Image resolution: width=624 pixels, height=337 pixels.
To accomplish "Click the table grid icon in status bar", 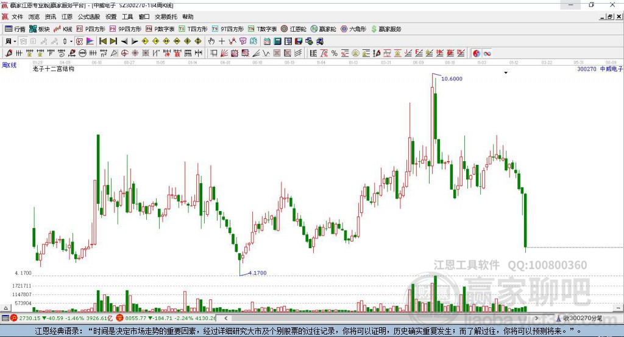I will pos(5,318).
